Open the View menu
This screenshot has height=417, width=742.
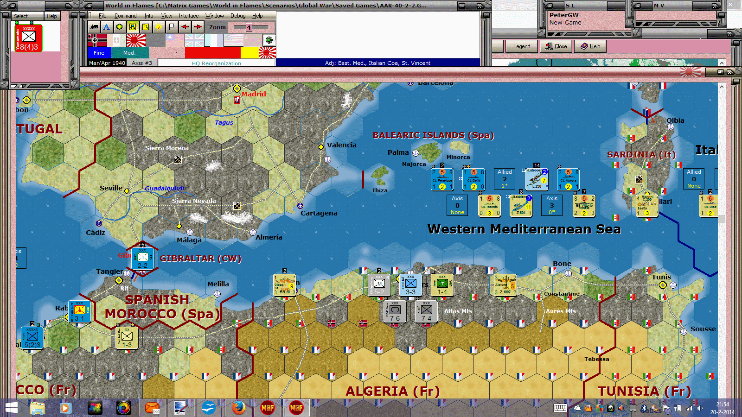coord(166,16)
